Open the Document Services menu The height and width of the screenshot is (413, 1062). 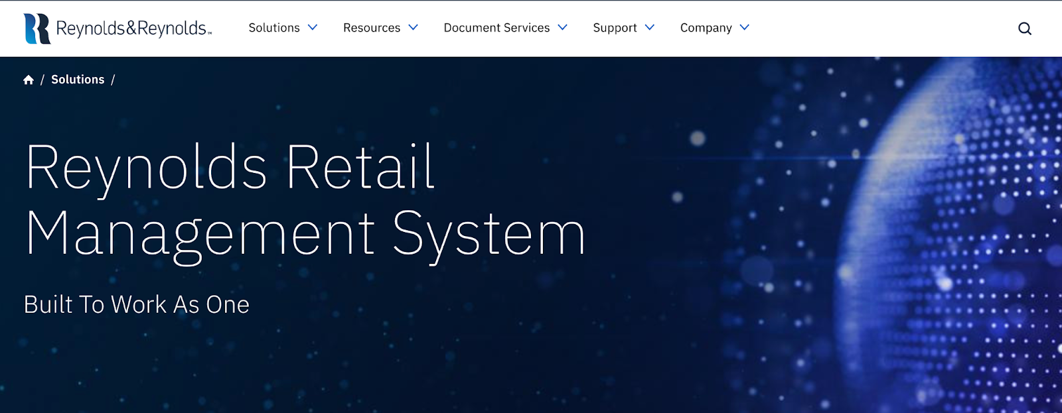(496, 28)
